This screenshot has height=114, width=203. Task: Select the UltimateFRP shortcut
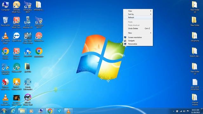[x=16, y=68]
